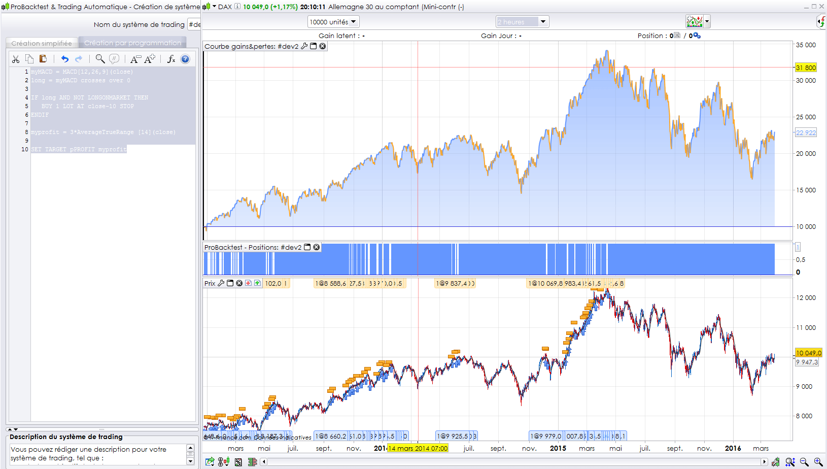Toggle comment on the selected code lines
The height and width of the screenshot is (469, 827).
pyautogui.click(x=114, y=59)
